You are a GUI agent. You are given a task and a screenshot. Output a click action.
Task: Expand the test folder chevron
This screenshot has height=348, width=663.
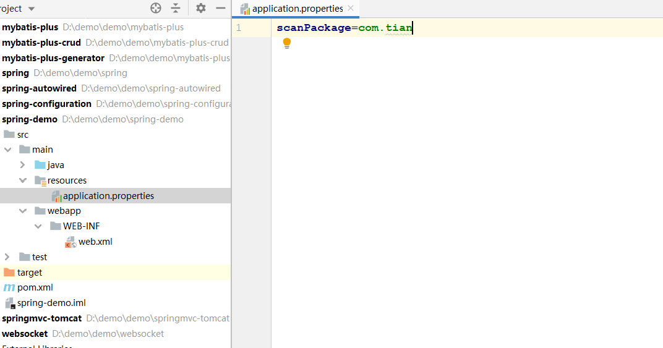7,257
